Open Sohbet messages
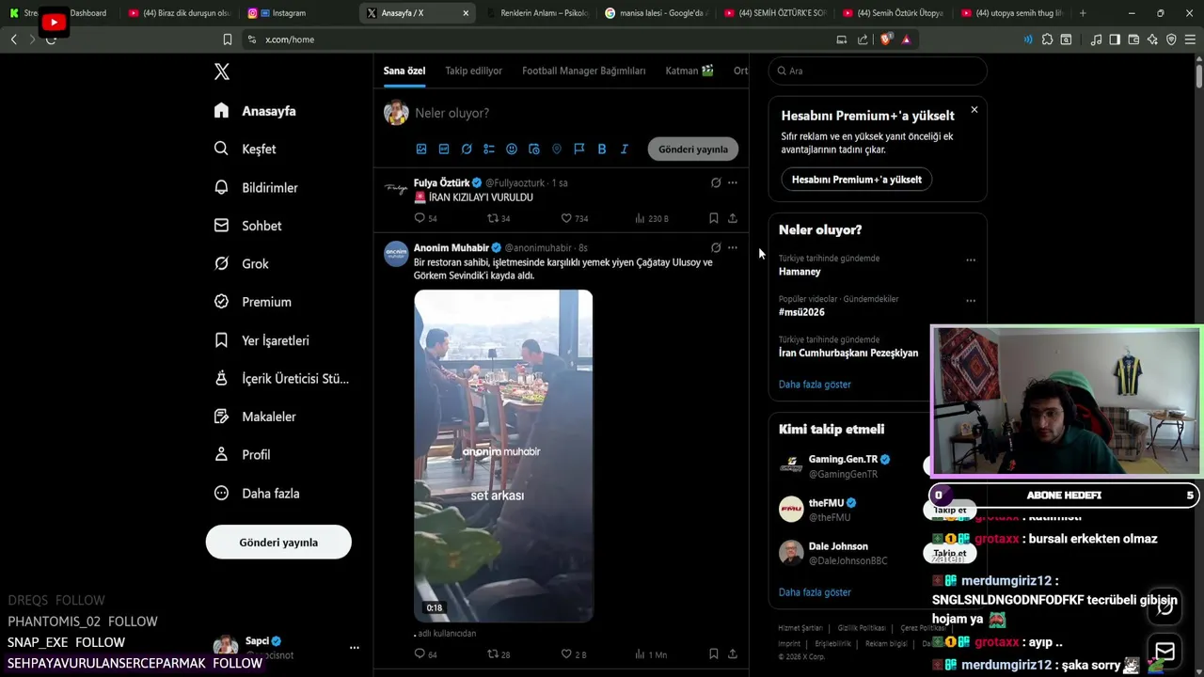Screen dimensions: 1204x677 pyautogui.click(x=247, y=226)
